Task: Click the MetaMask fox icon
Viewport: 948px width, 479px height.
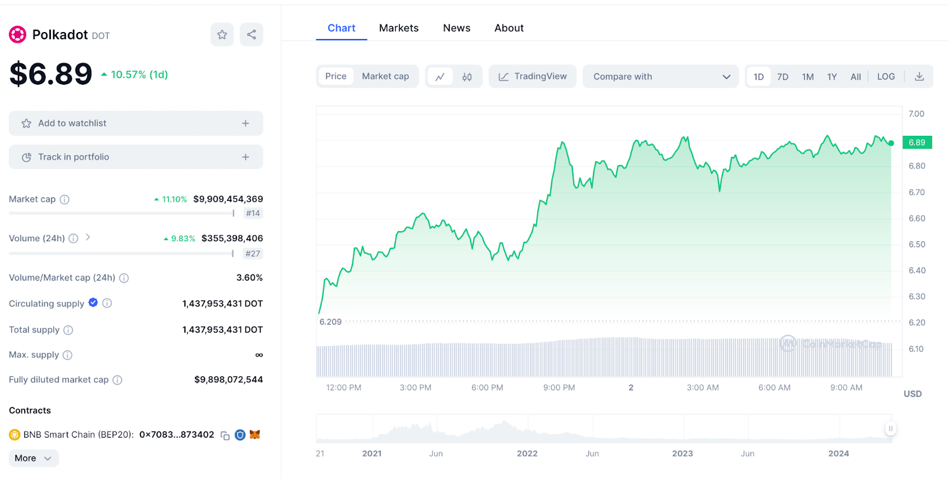Action: pos(255,435)
